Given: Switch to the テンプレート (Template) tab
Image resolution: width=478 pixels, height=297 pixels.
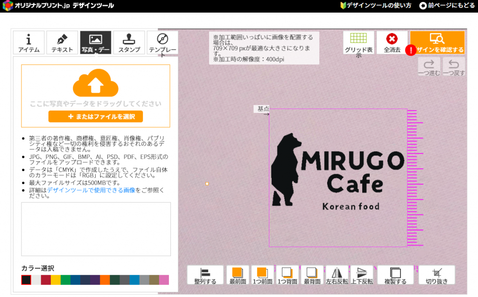Looking at the screenshot, I should click(x=162, y=42).
